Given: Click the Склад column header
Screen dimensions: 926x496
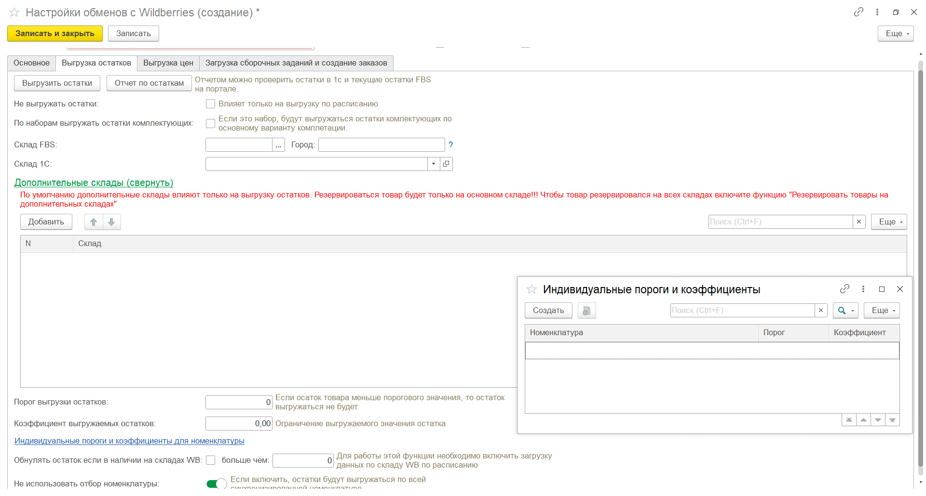Looking at the screenshot, I should coord(490,244).
